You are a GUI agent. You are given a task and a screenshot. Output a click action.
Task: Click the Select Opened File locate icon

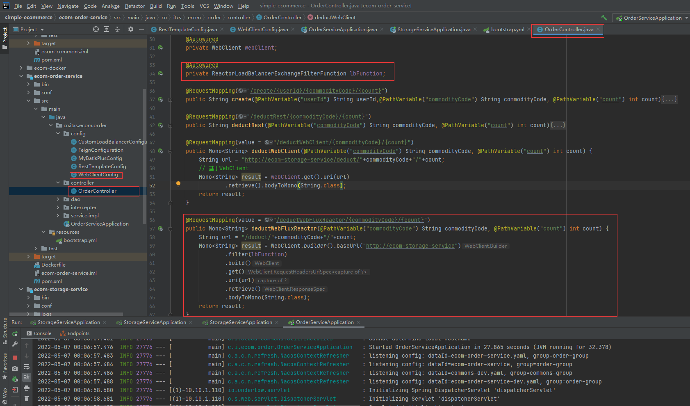pos(96,29)
